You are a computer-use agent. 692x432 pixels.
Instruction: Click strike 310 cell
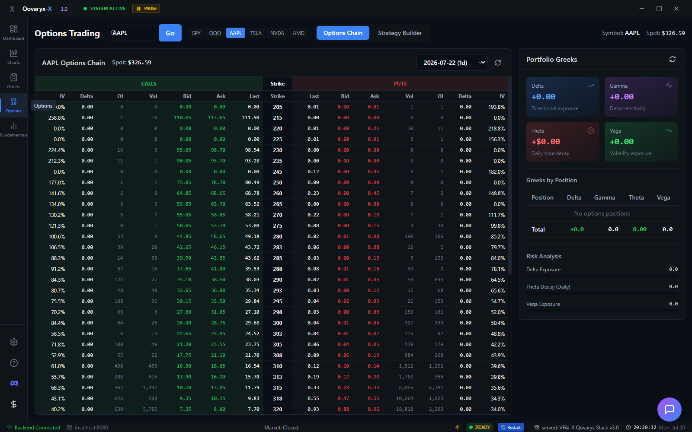point(278,366)
